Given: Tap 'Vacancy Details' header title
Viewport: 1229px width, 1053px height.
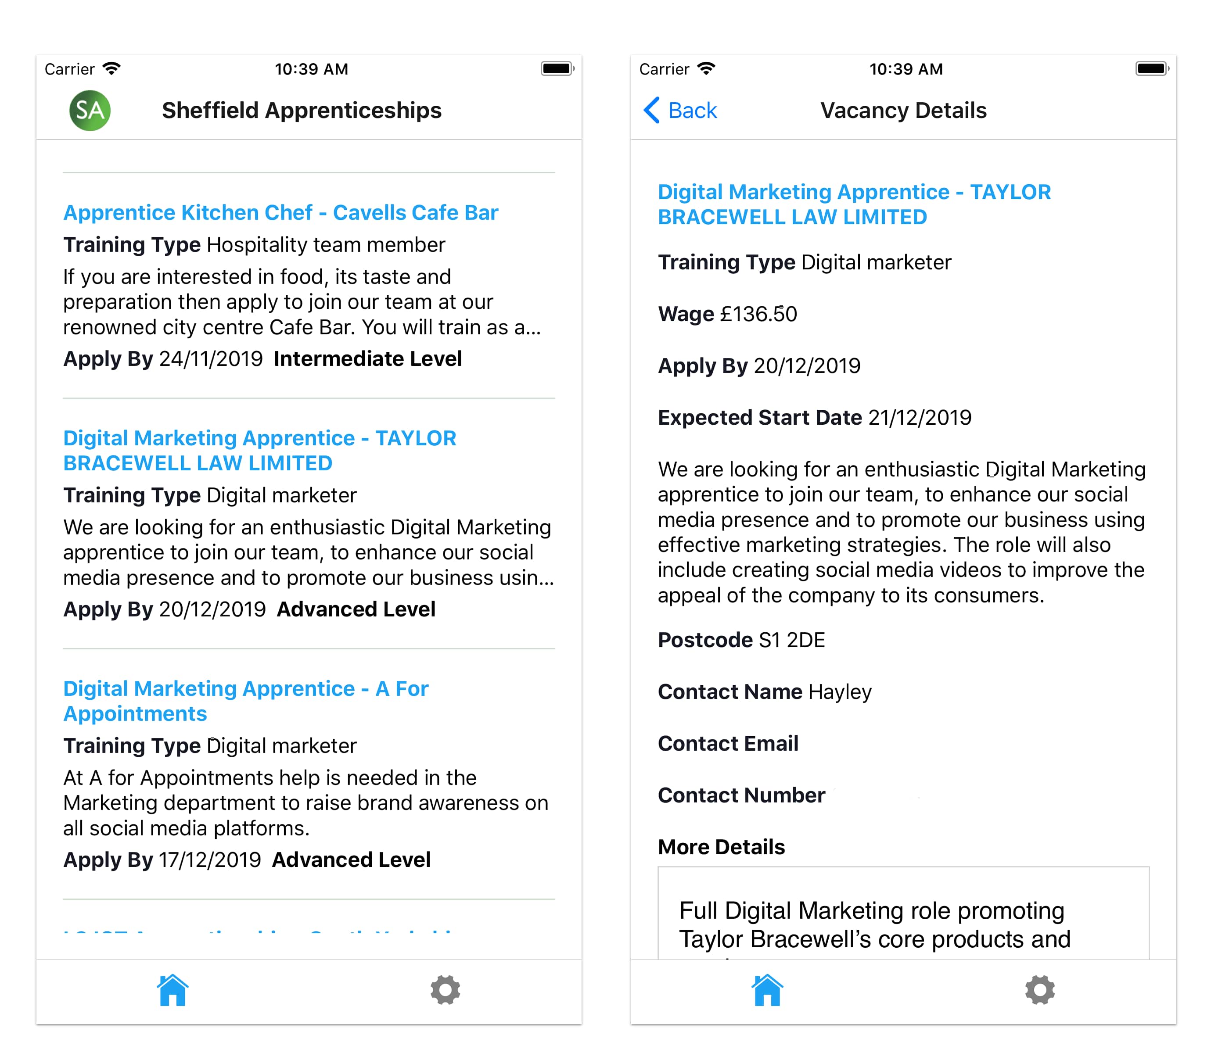Looking at the screenshot, I should 903,110.
